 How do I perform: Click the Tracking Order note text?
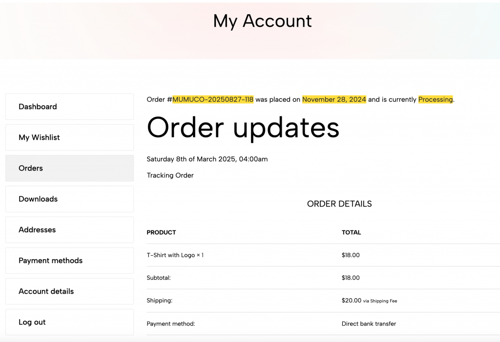click(x=170, y=175)
